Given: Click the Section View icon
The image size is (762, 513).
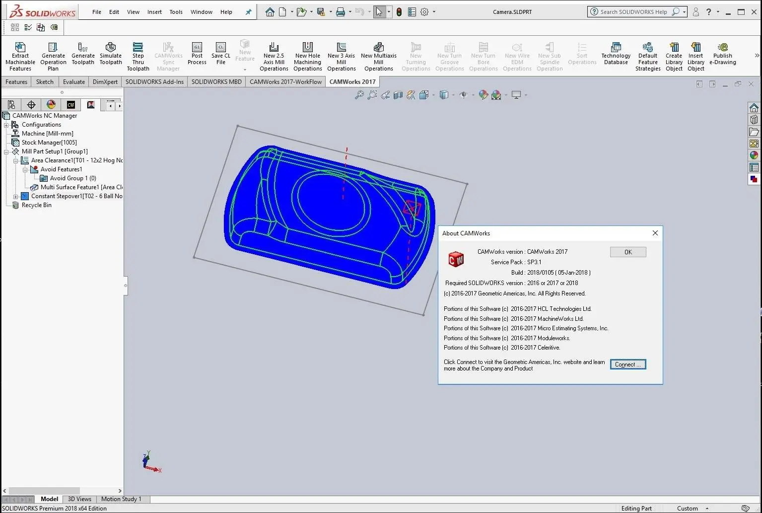Looking at the screenshot, I should click(398, 95).
